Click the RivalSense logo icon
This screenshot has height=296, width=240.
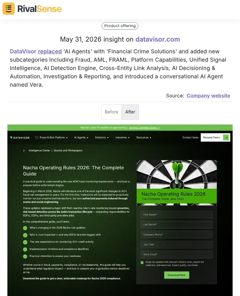[x=9, y=9]
